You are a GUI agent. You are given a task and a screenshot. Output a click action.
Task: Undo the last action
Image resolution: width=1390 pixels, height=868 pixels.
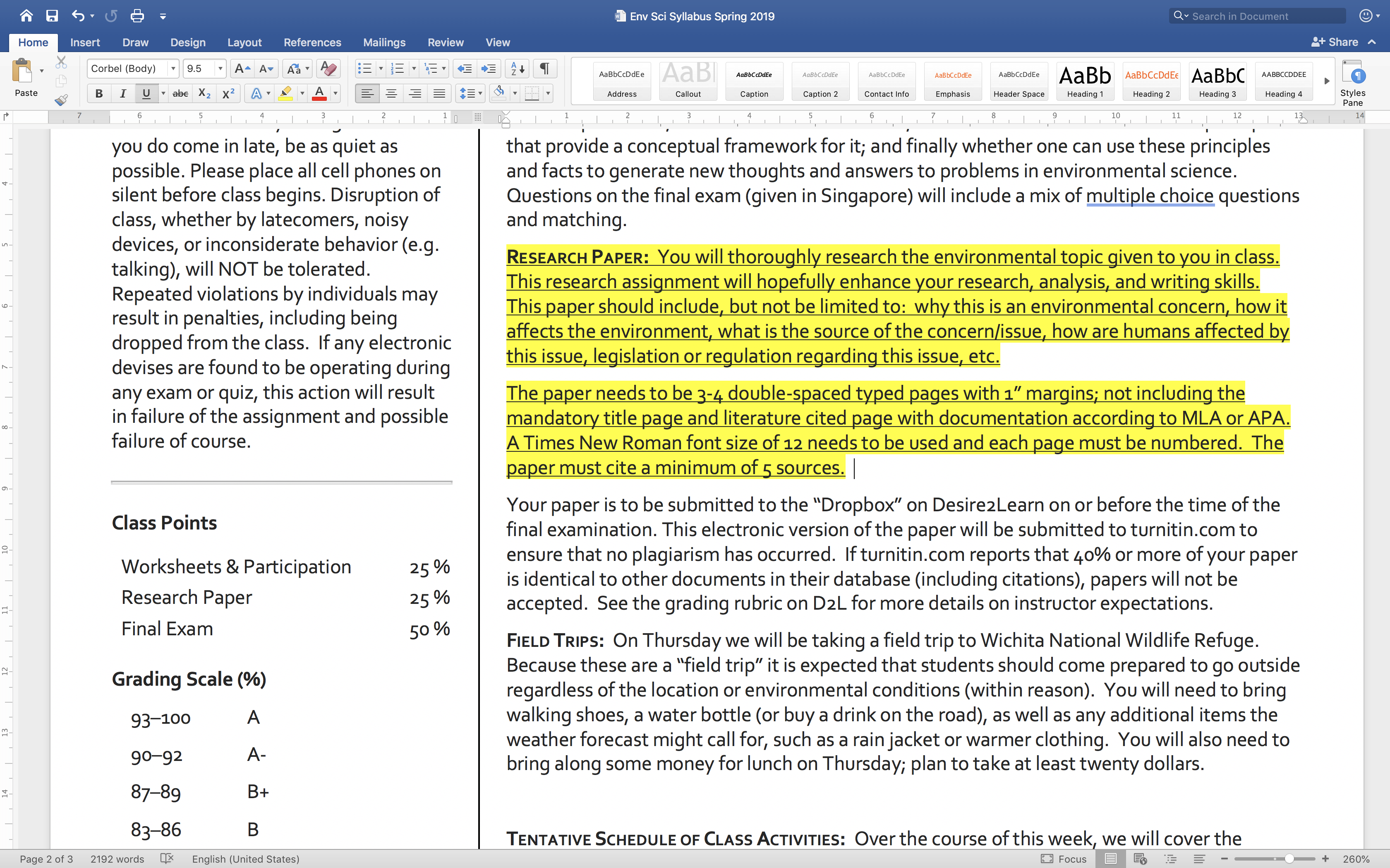78,16
